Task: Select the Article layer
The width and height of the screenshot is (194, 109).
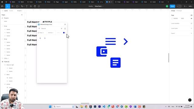Action: pyautogui.click(x=8, y=84)
